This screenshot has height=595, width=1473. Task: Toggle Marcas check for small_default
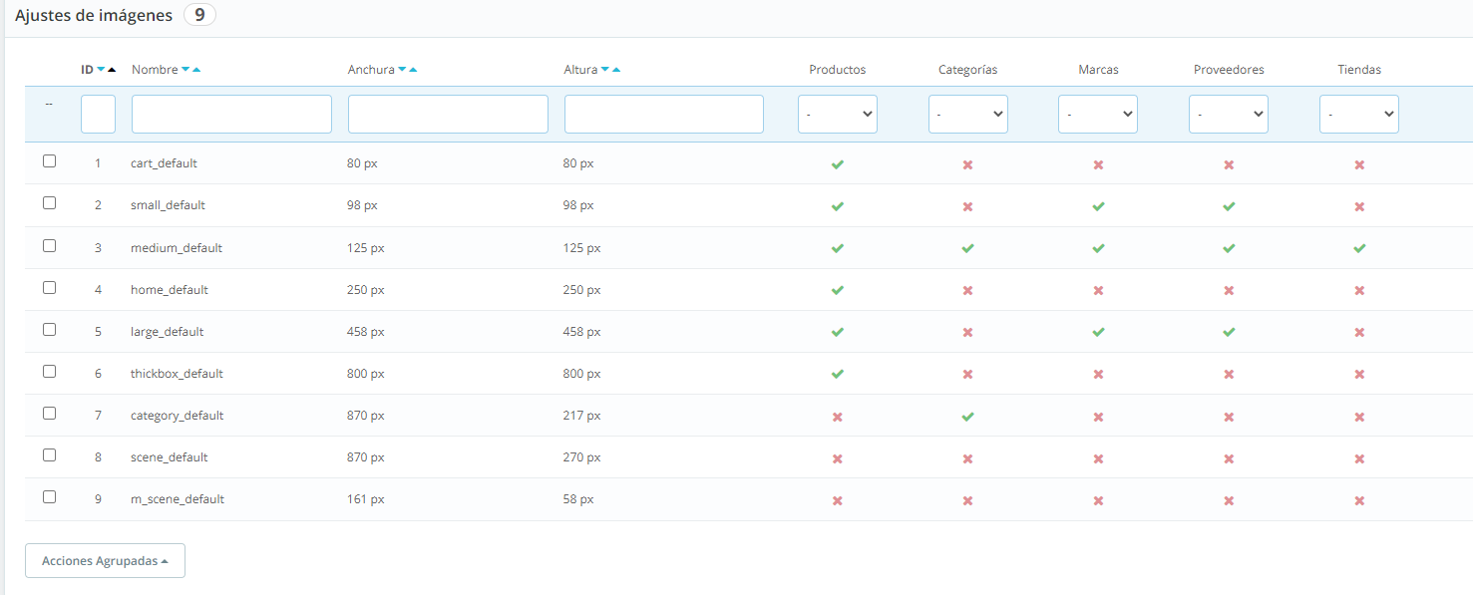tap(1098, 206)
